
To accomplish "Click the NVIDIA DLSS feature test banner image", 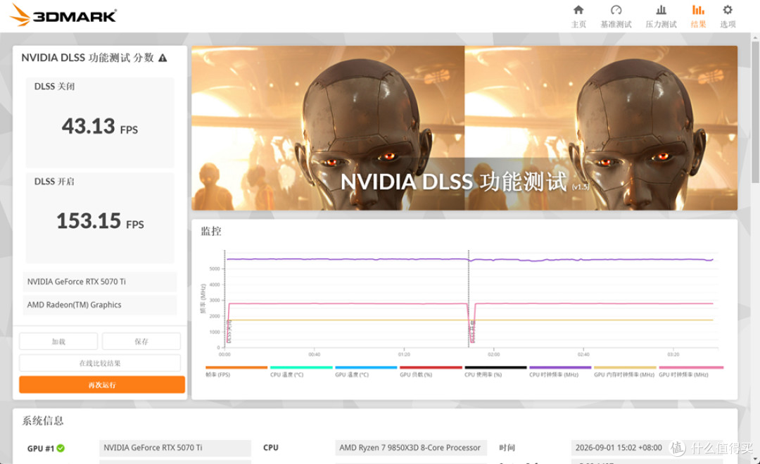I will [464, 128].
